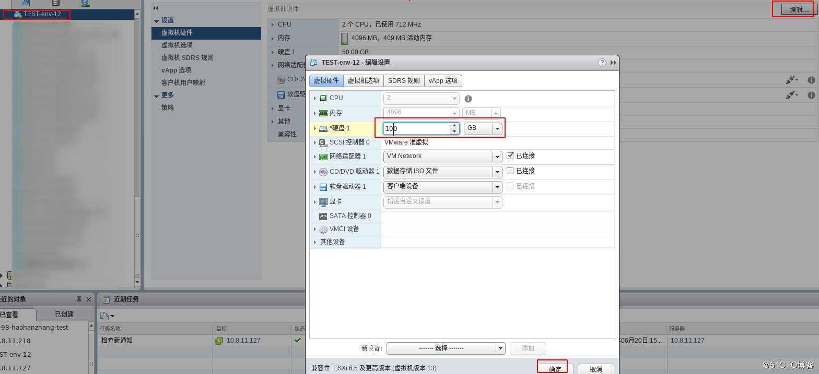Click the CD/DVD 驱动器 1 disc icon
Viewport: 819px width, 374px height.
[x=323, y=172]
